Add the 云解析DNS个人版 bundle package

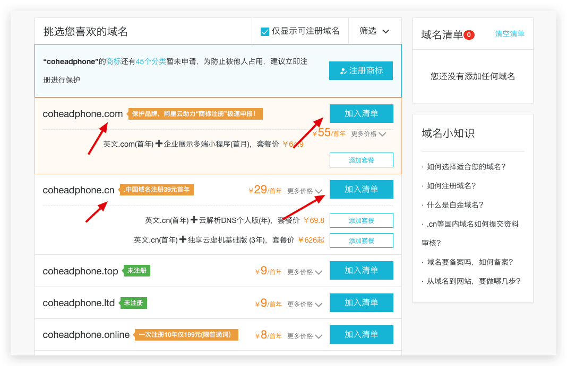point(361,220)
